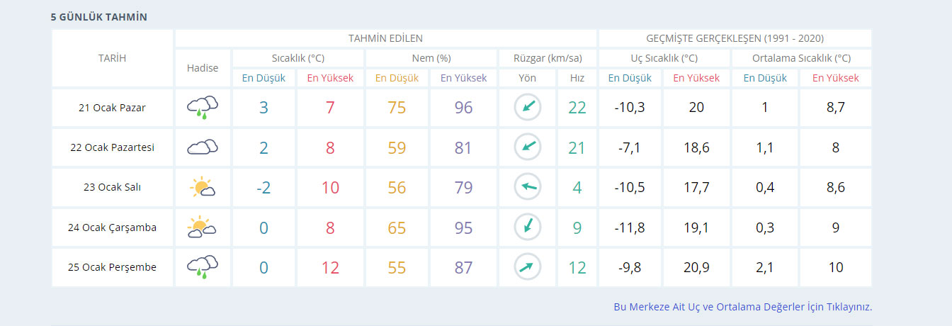The width and height of the screenshot is (952, 326).
Task: Click the Hadise column header
Action: pos(203,68)
